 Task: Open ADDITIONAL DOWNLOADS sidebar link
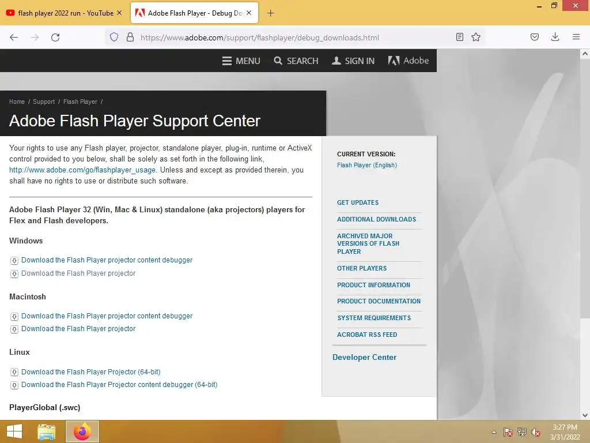coord(377,219)
